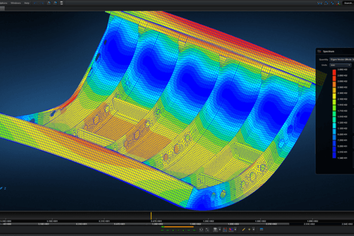Jump to first frame in playback controls

163,230
